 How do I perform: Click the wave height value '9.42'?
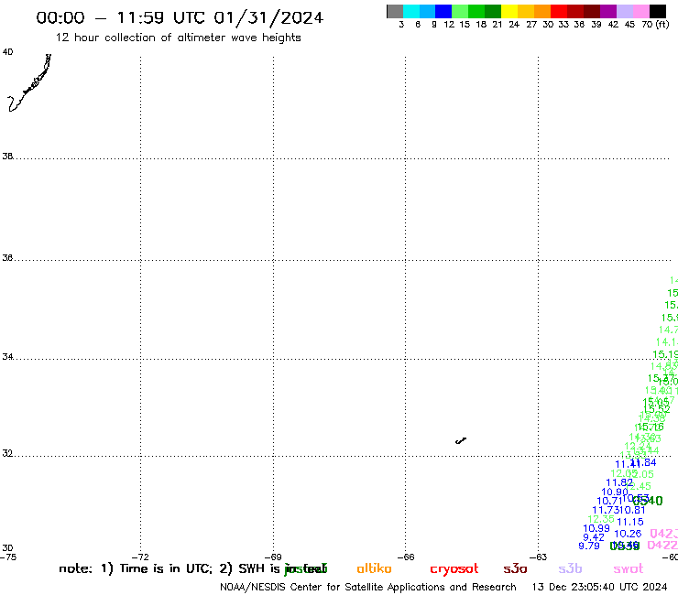pos(594,537)
